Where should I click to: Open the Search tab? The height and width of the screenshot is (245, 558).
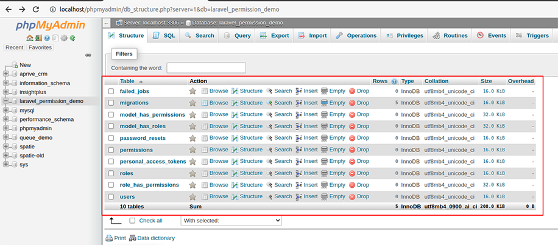pyautogui.click(x=199, y=35)
